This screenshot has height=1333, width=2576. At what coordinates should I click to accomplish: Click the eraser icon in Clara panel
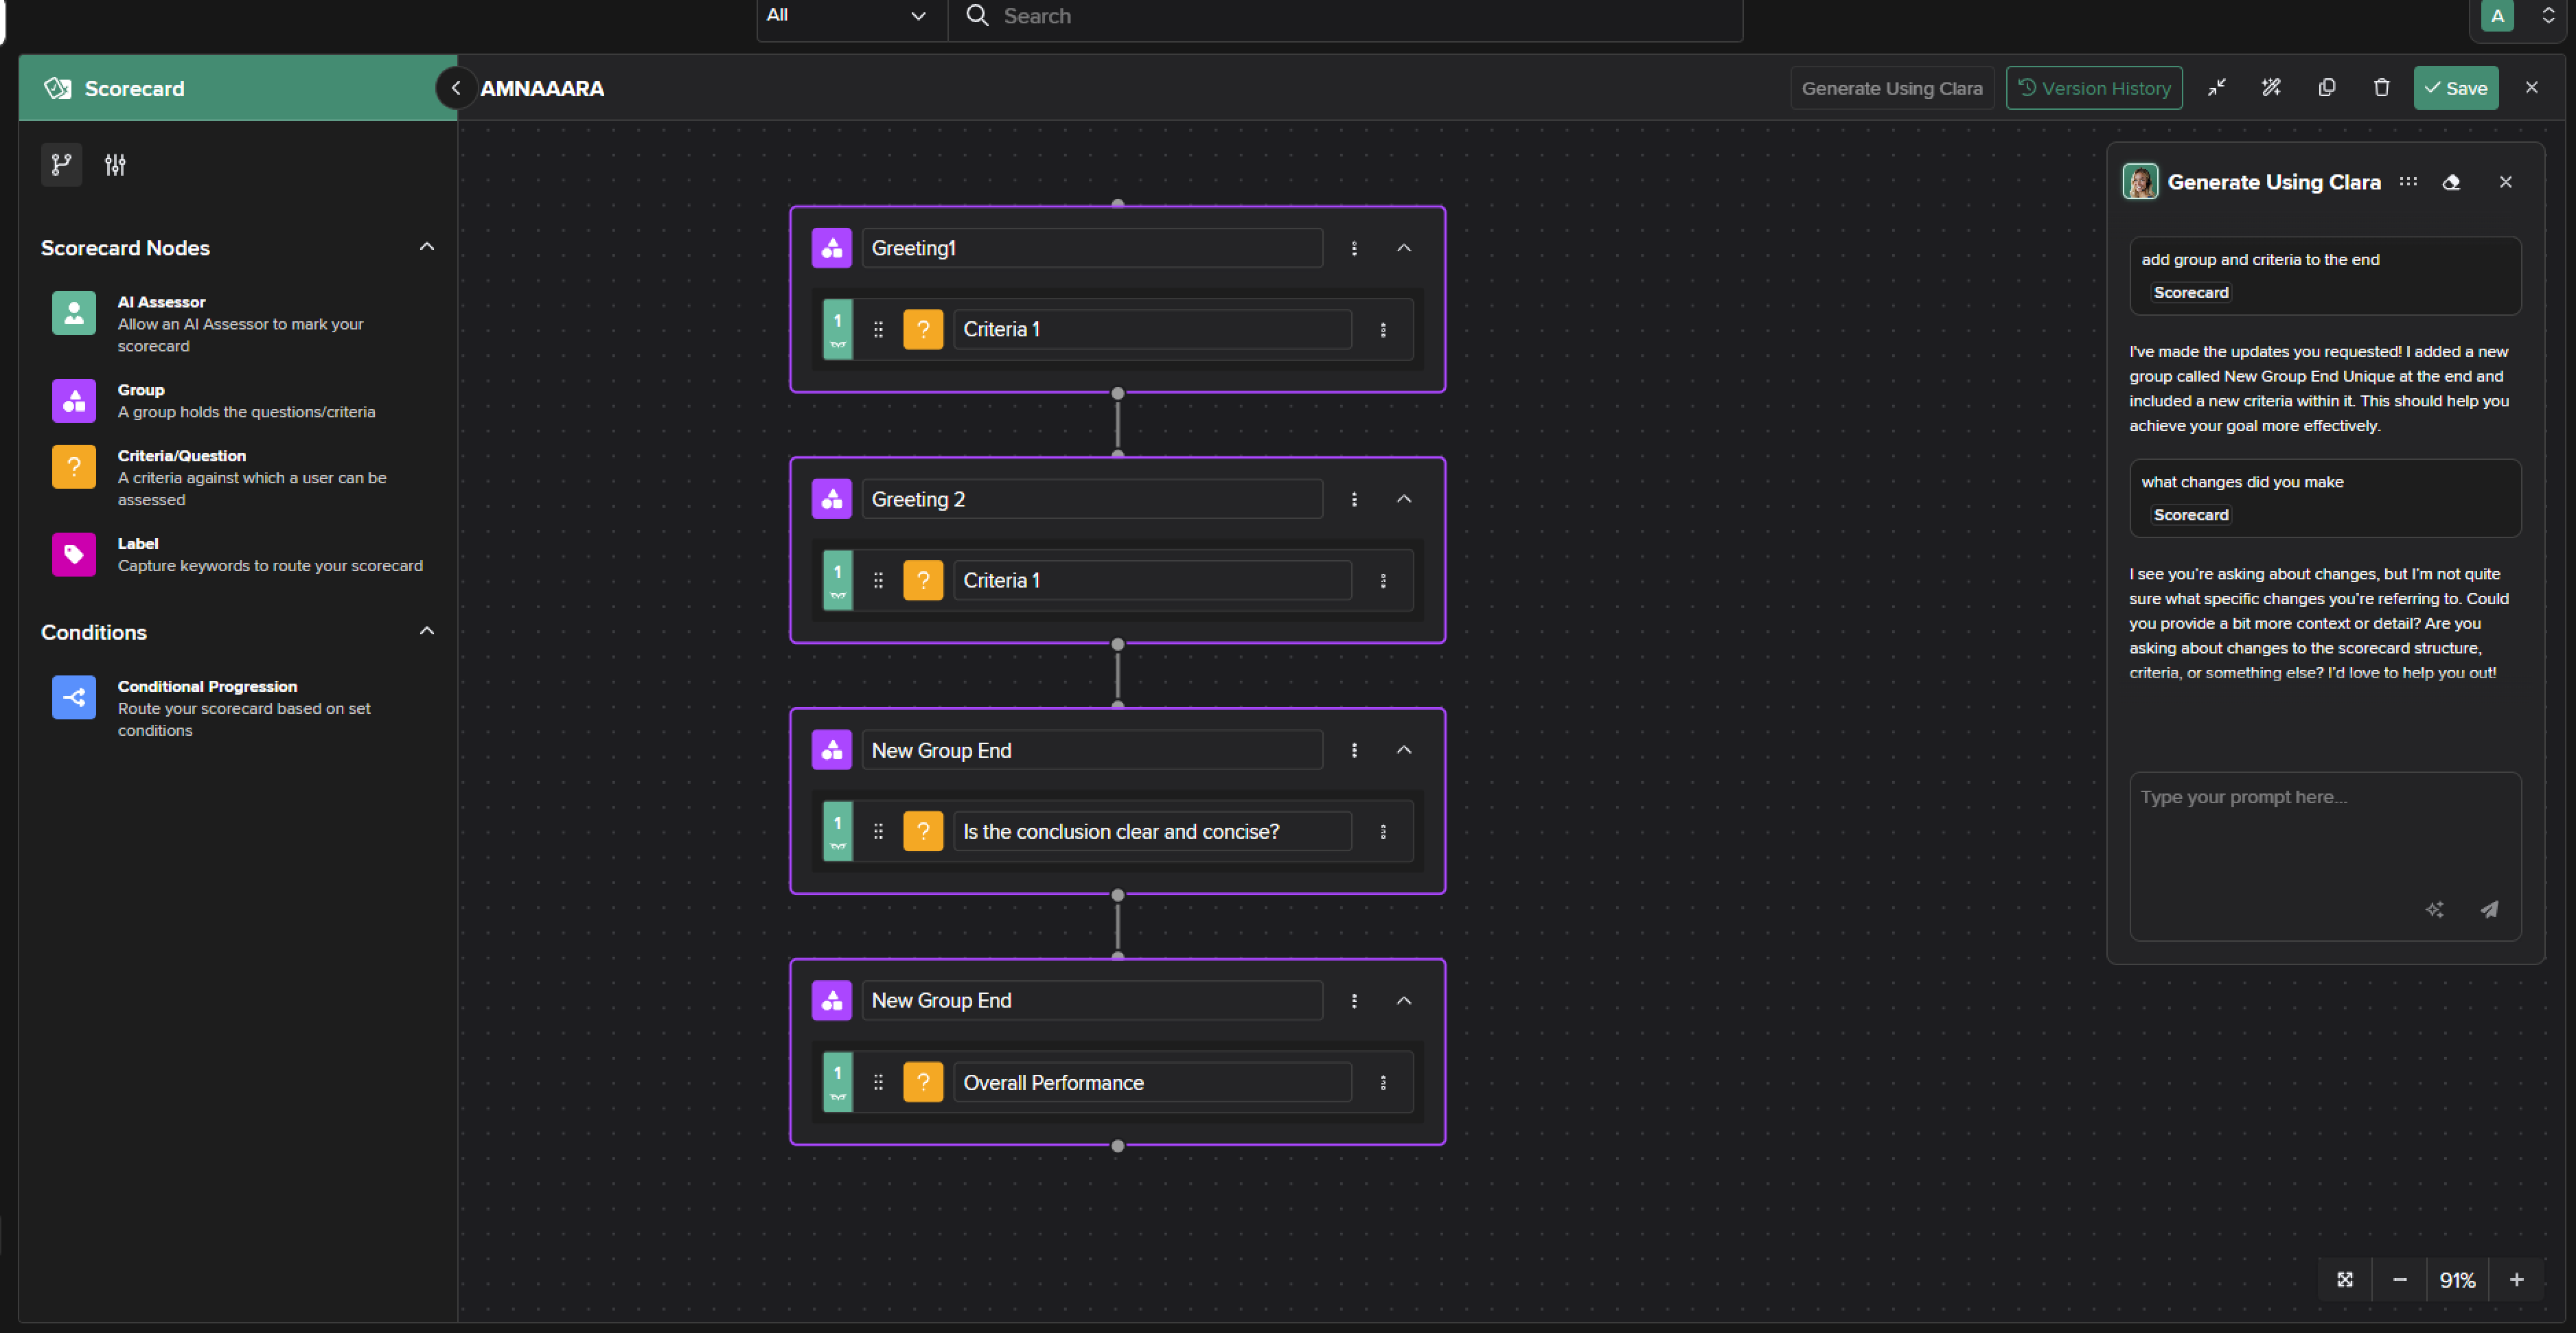[x=2451, y=182]
